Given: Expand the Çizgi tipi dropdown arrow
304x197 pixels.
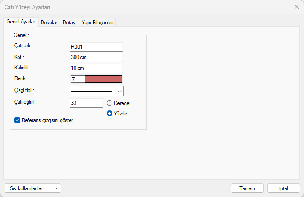Looking at the screenshot, I should tap(120, 92).
